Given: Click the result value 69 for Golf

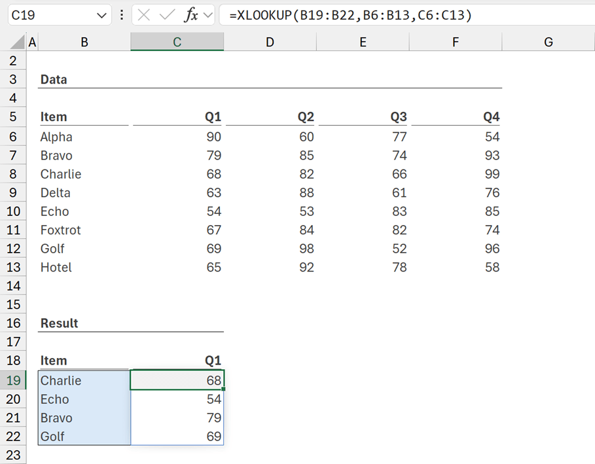Looking at the screenshot, I should 177,437.
